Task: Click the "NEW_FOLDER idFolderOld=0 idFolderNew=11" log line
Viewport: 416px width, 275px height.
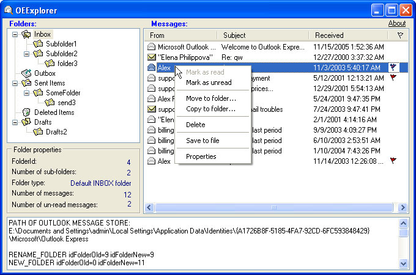Action: tap(76, 263)
